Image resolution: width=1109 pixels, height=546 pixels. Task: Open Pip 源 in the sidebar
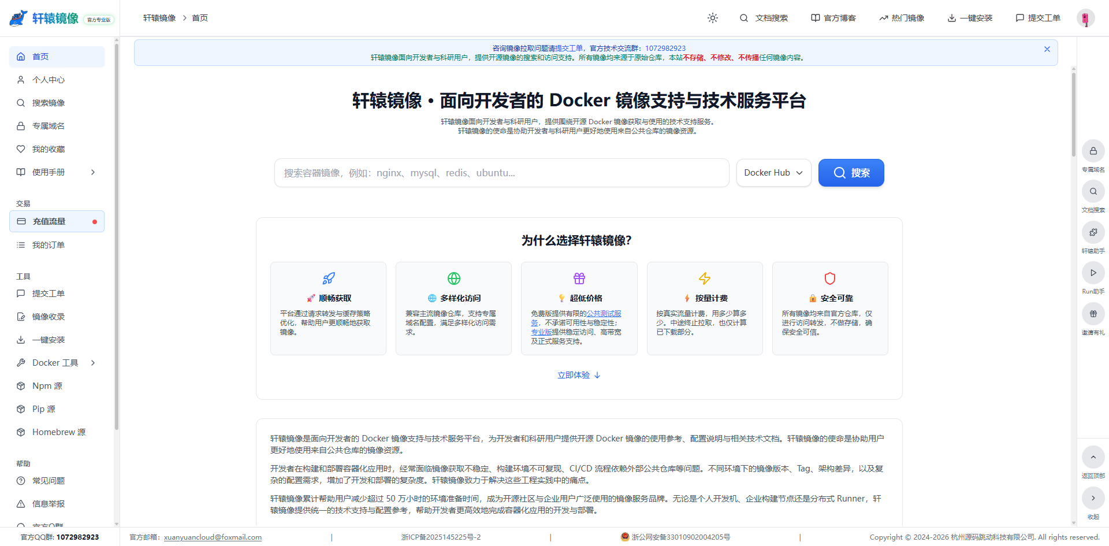point(57,409)
